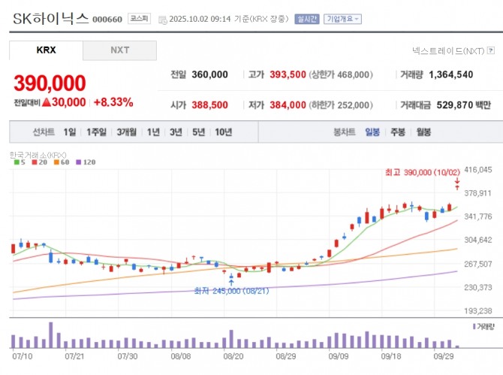Click the 넥스트레이드(NXT) link text
503x375 pixels.
coord(448,51)
